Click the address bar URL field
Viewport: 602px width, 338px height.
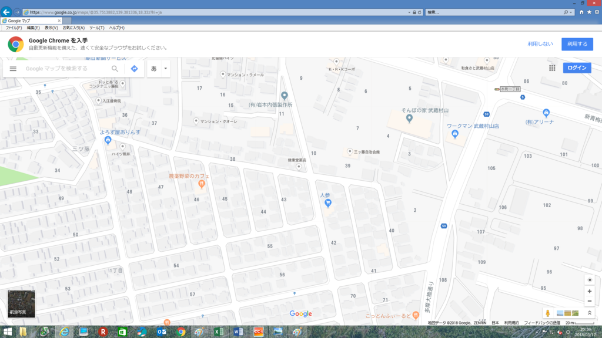tap(215, 12)
